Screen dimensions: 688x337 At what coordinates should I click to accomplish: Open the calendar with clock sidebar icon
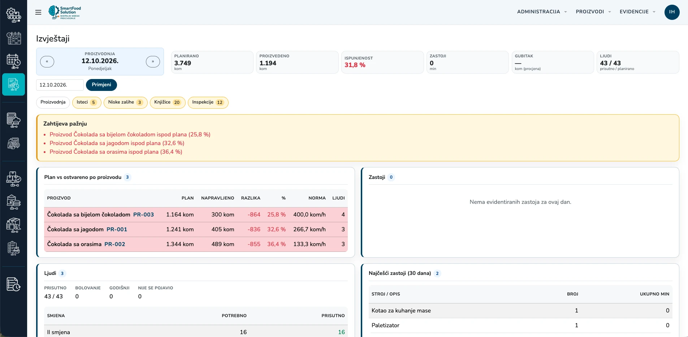point(14,61)
